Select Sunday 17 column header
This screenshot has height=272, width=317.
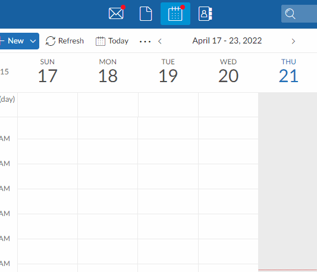(48, 71)
